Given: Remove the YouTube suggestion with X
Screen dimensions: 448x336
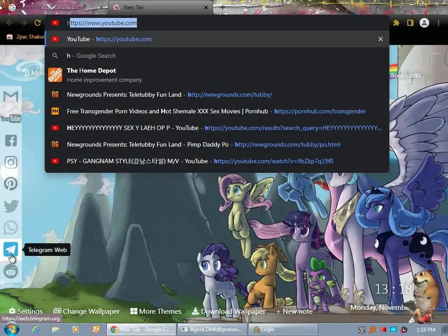Looking at the screenshot, I should pos(380,39).
